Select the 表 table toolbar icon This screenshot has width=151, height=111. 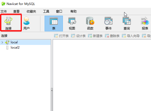(54, 24)
